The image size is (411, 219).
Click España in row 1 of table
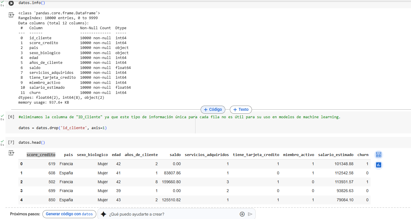click(x=66, y=173)
